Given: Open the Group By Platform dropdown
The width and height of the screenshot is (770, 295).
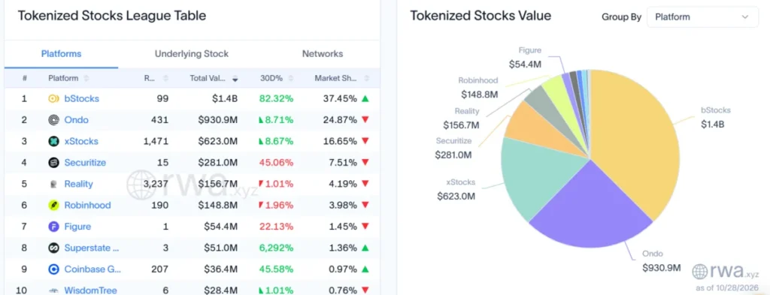Looking at the screenshot, I should click(703, 17).
